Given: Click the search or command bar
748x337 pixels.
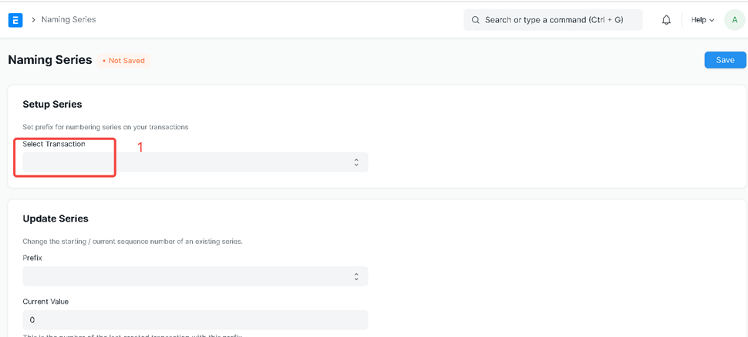Looking at the screenshot, I should (x=553, y=20).
